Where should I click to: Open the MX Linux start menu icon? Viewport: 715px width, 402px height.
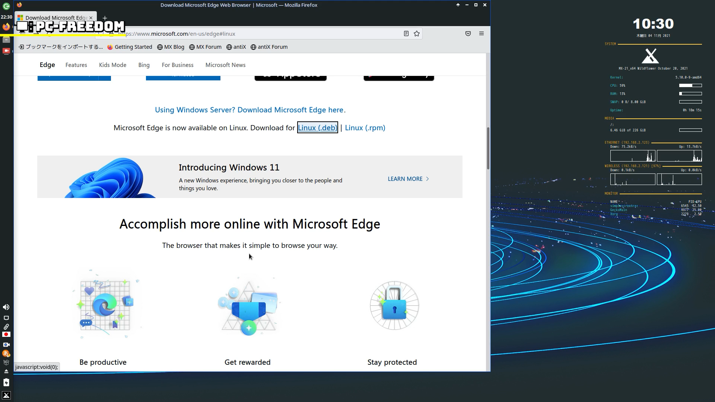pos(6,395)
